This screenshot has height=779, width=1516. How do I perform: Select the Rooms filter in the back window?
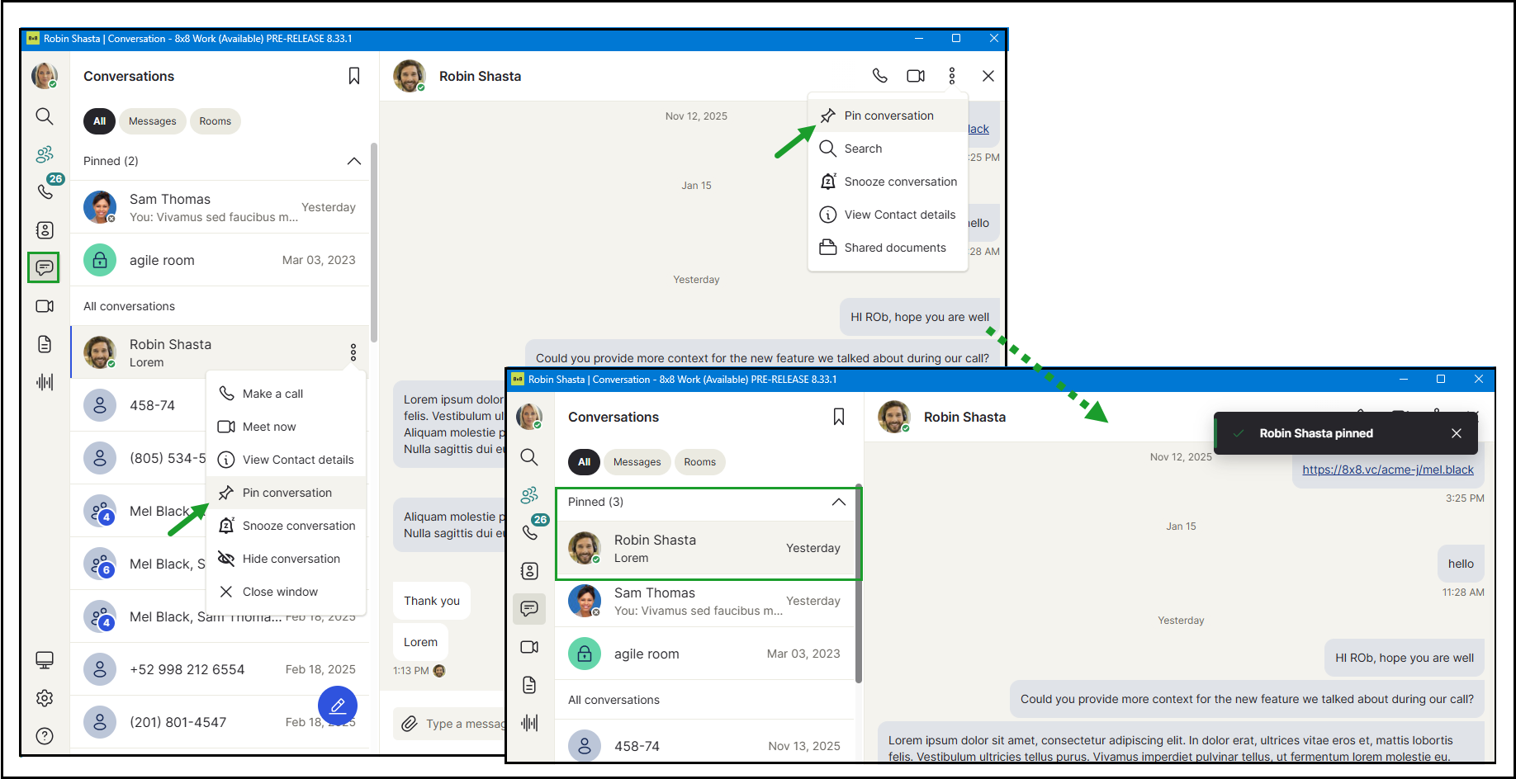(x=216, y=121)
